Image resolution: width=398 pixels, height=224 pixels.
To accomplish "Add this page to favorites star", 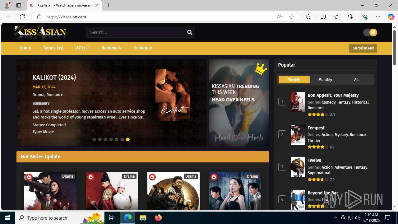I will (x=291, y=17).
